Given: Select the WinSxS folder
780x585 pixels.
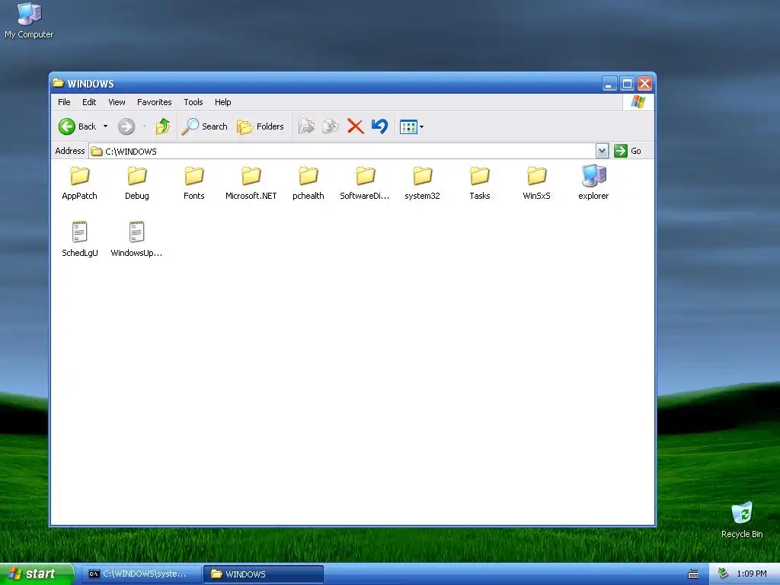Looking at the screenshot, I should pos(537,183).
